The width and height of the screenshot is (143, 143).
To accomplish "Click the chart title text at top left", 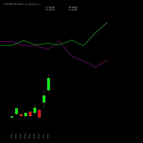I will (22, 4).
